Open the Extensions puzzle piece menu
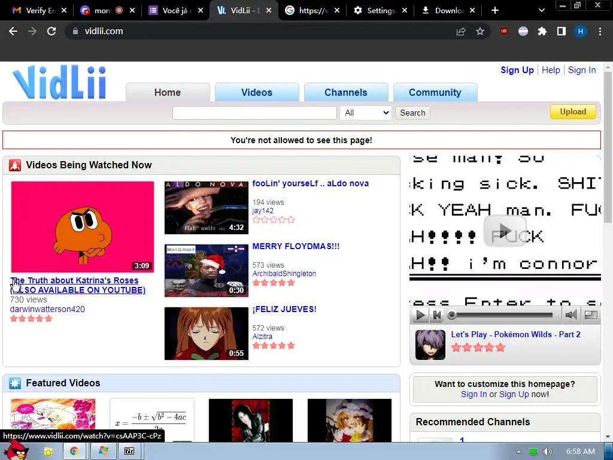 pos(542,31)
